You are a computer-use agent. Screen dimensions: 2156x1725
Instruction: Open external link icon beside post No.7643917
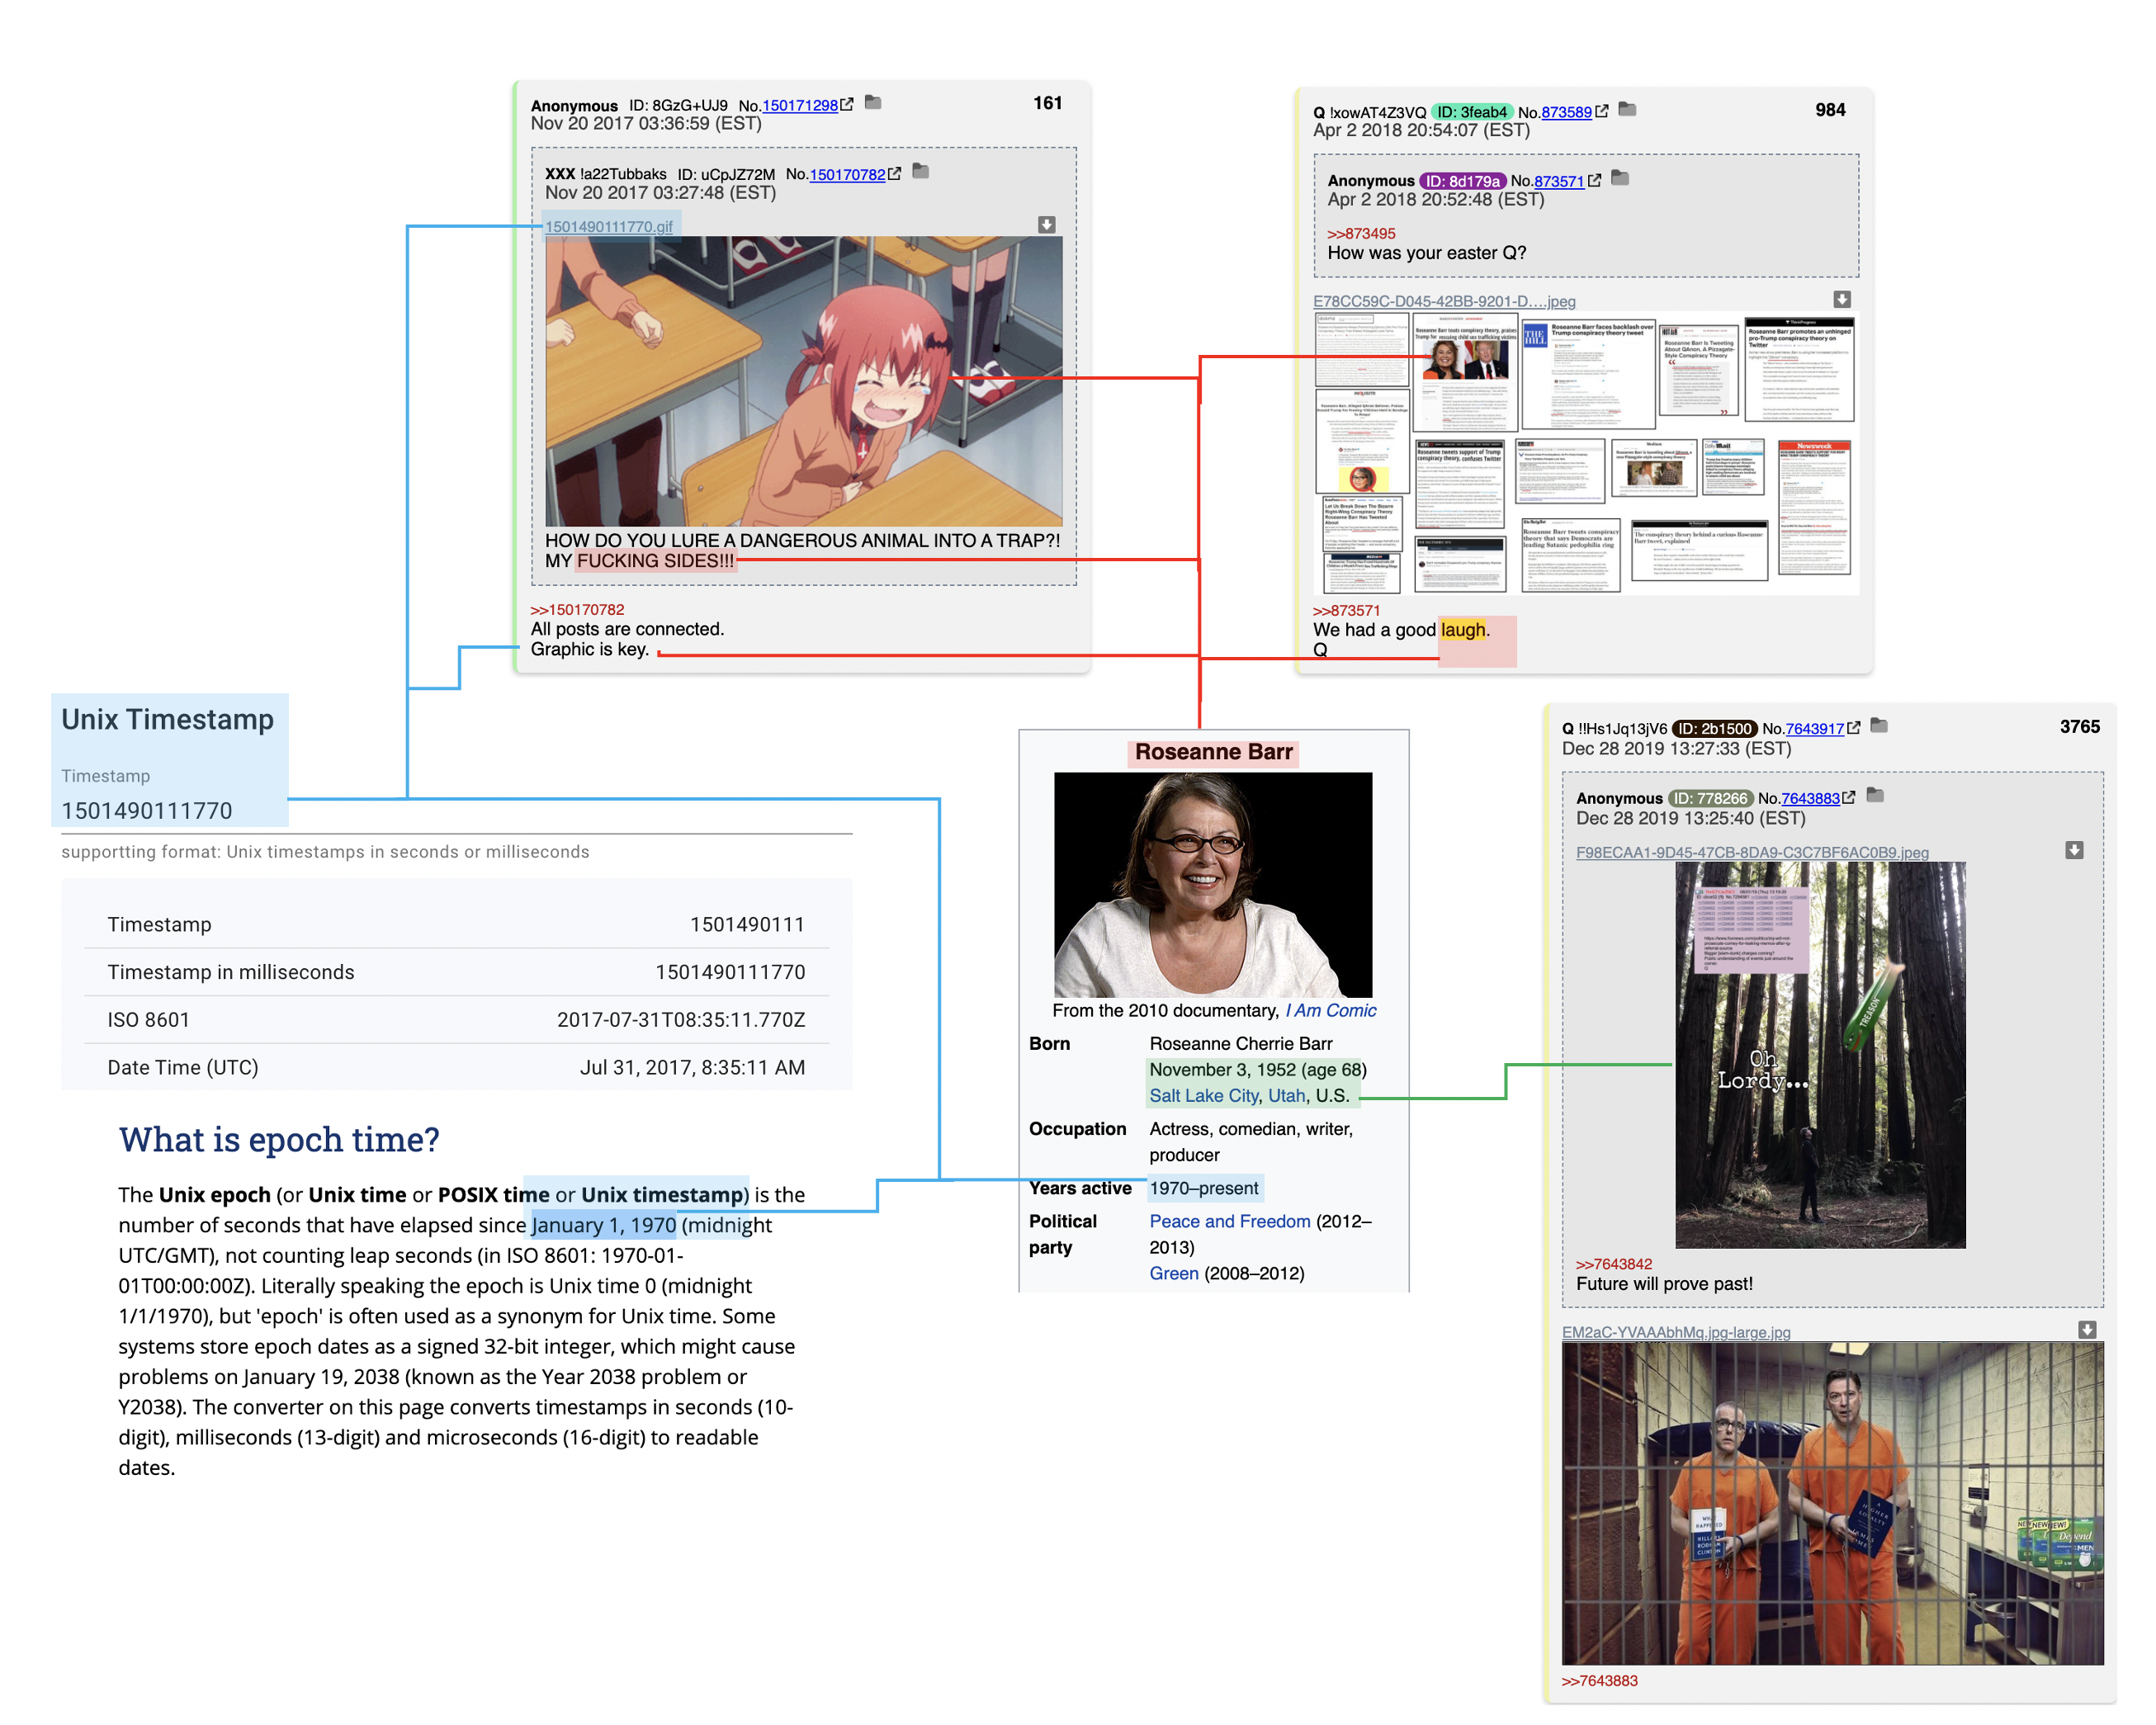point(1853,727)
